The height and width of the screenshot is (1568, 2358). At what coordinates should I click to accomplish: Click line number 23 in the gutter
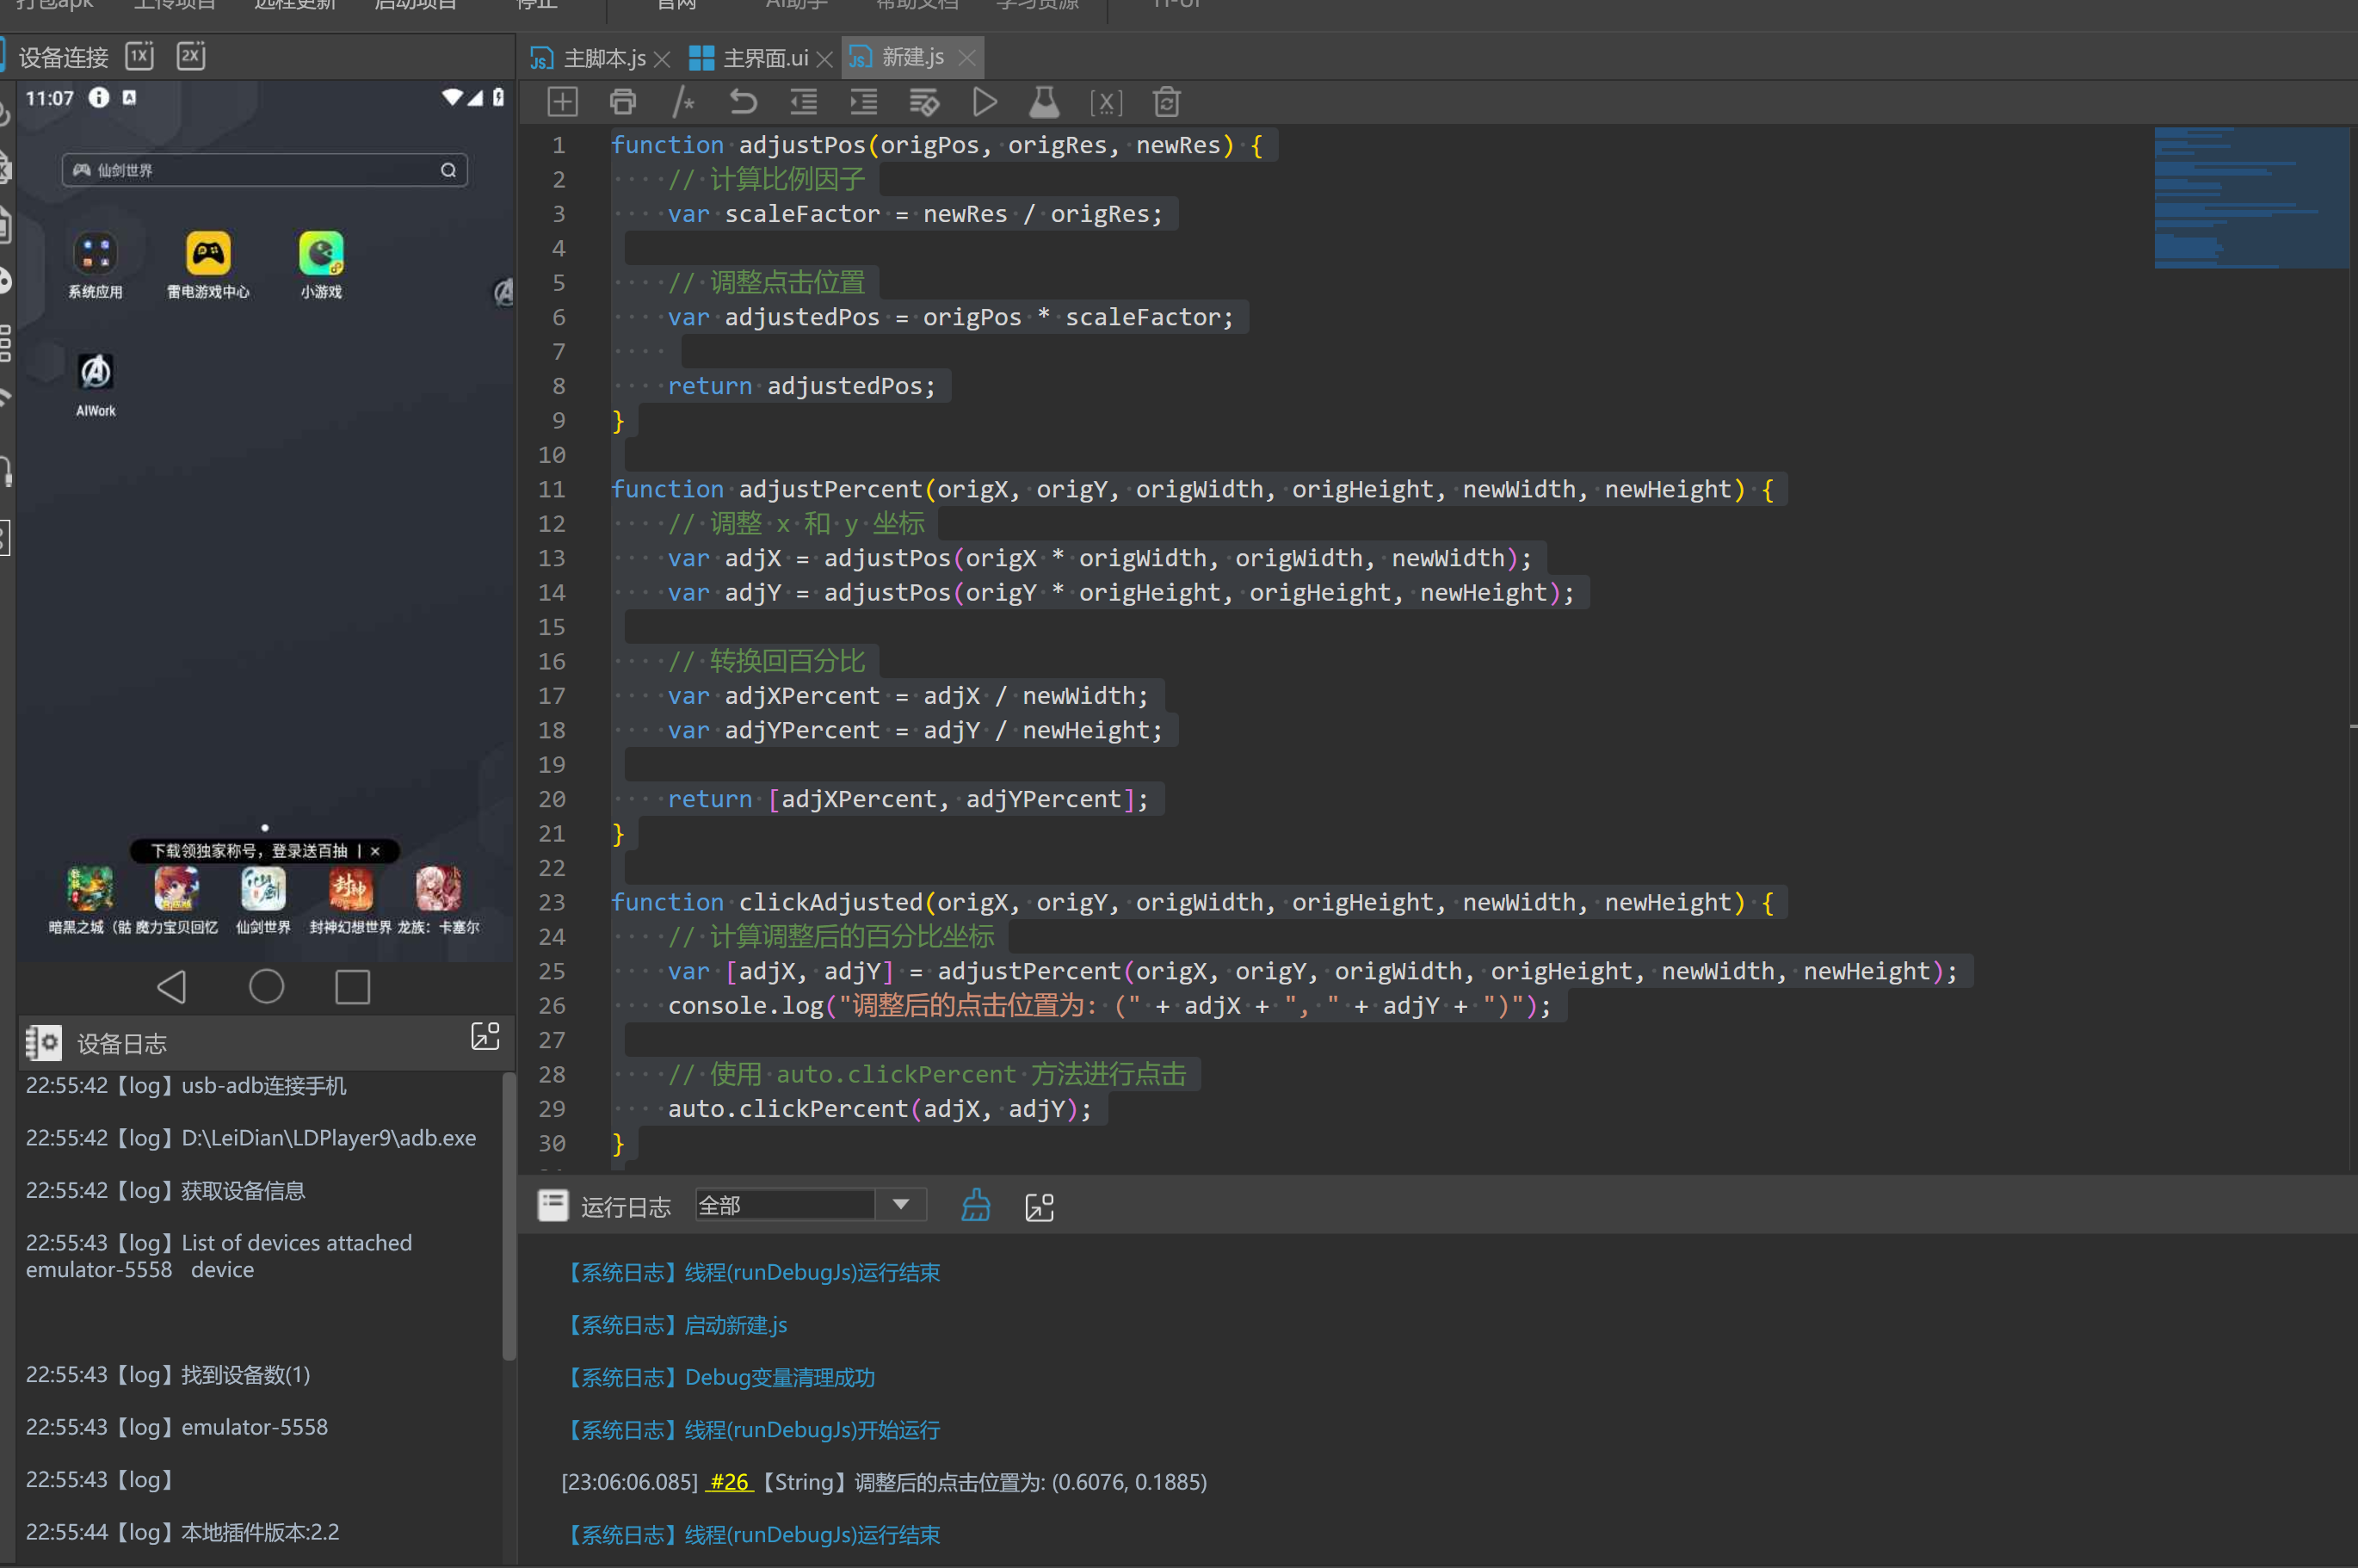552,903
